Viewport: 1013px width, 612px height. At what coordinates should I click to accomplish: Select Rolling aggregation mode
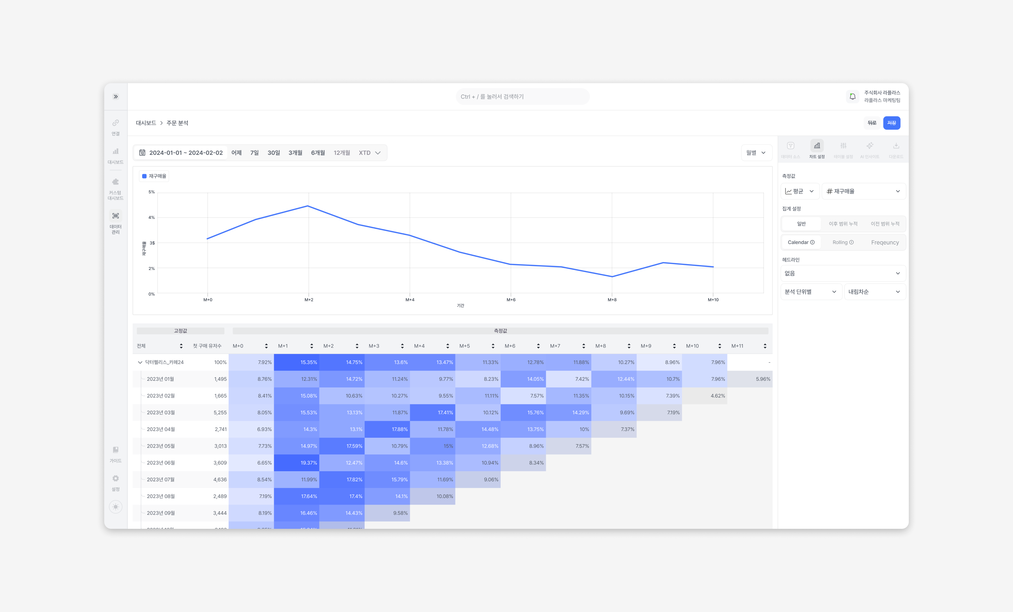tap(843, 242)
